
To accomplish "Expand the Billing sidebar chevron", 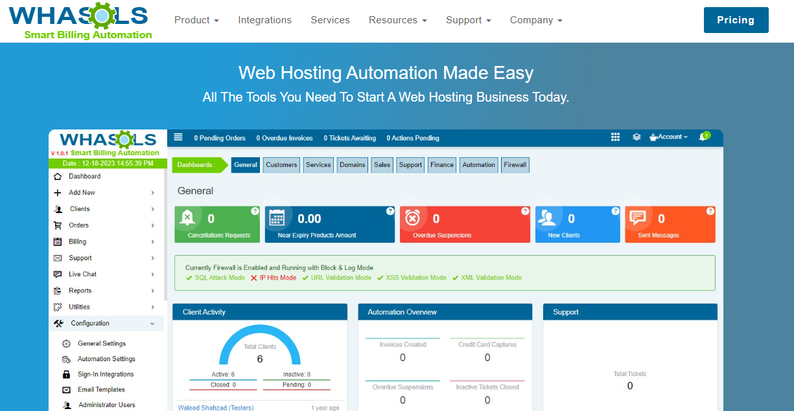I will 153,241.
